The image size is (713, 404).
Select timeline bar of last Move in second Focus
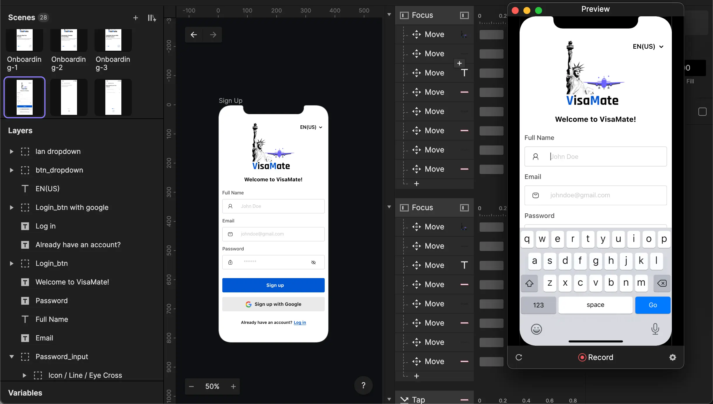491,362
